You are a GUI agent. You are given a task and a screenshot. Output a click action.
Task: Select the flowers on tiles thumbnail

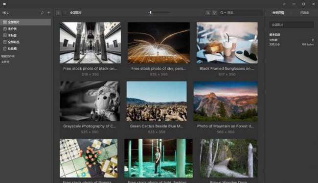click(89, 158)
